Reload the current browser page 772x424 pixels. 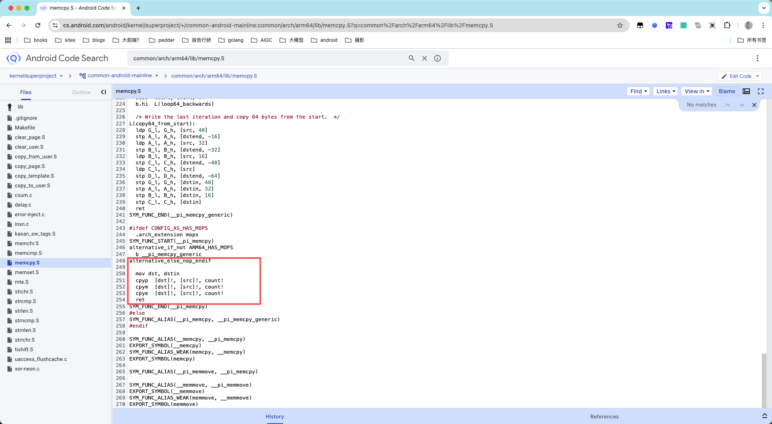[x=38, y=25]
